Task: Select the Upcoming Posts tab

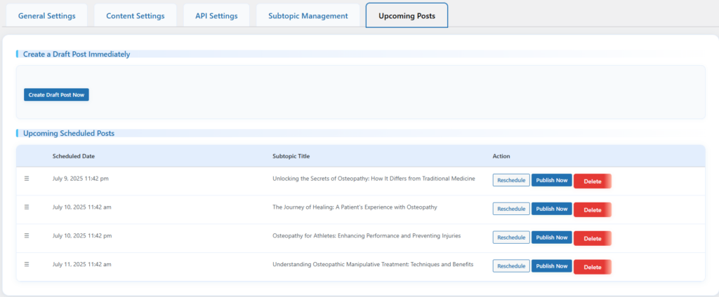Action: coord(407,15)
